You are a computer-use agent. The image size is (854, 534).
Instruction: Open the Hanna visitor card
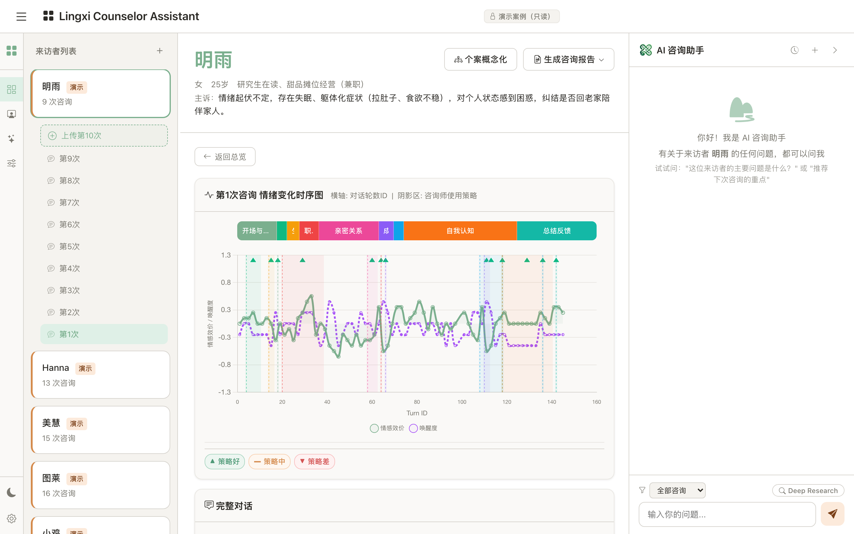(101, 375)
